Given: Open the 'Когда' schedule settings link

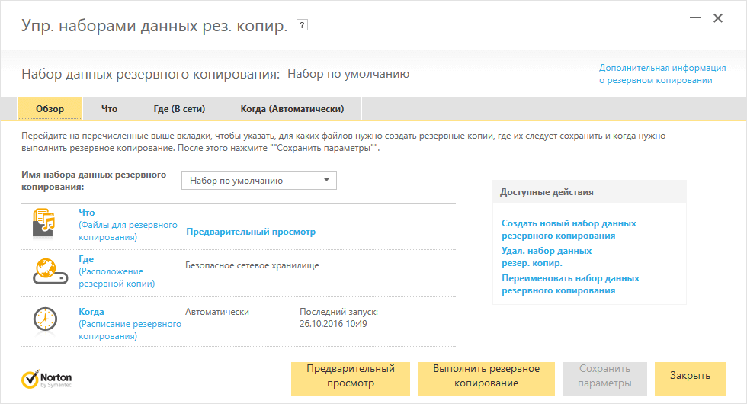Looking at the screenshot, I should [91, 312].
